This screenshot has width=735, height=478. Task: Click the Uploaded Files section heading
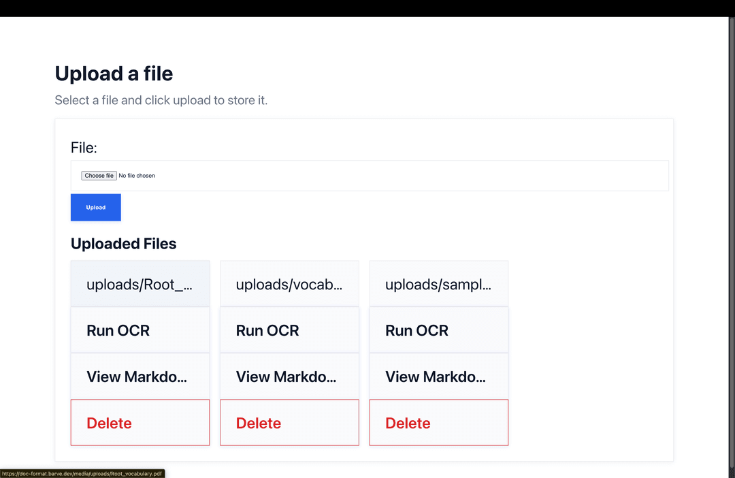(123, 243)
